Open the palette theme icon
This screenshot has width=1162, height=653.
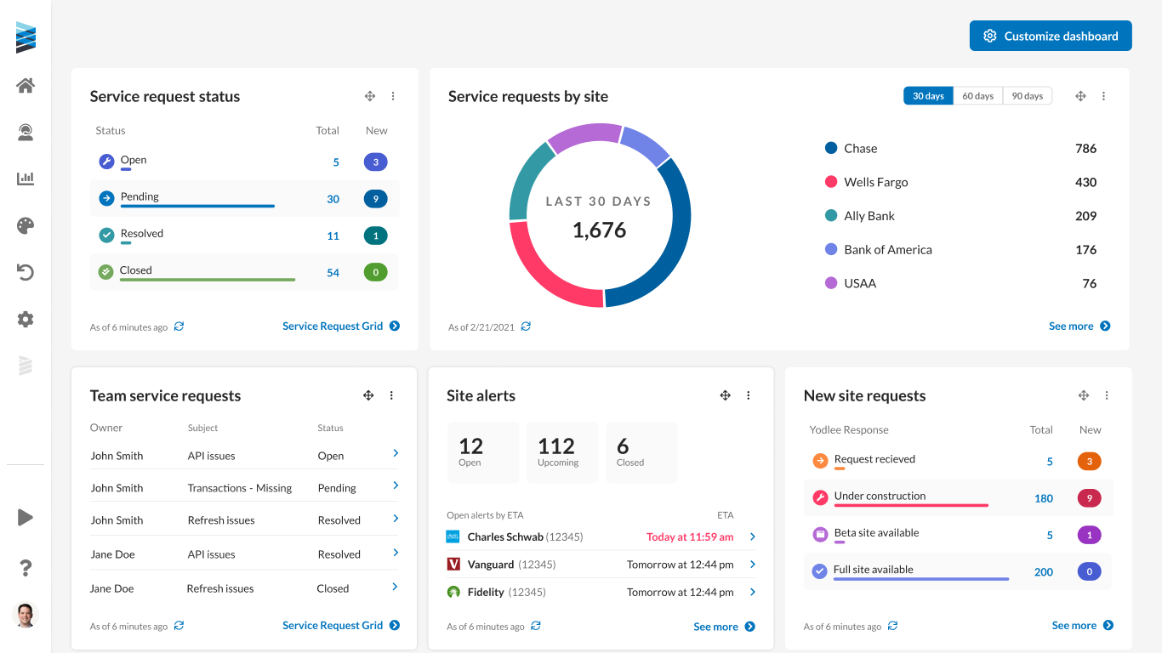pos(26,225)
